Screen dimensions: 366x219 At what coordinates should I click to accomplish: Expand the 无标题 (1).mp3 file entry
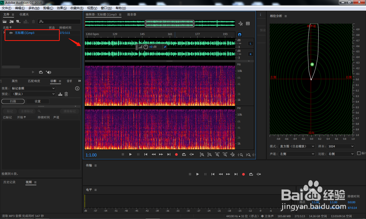tap(4, 33)
